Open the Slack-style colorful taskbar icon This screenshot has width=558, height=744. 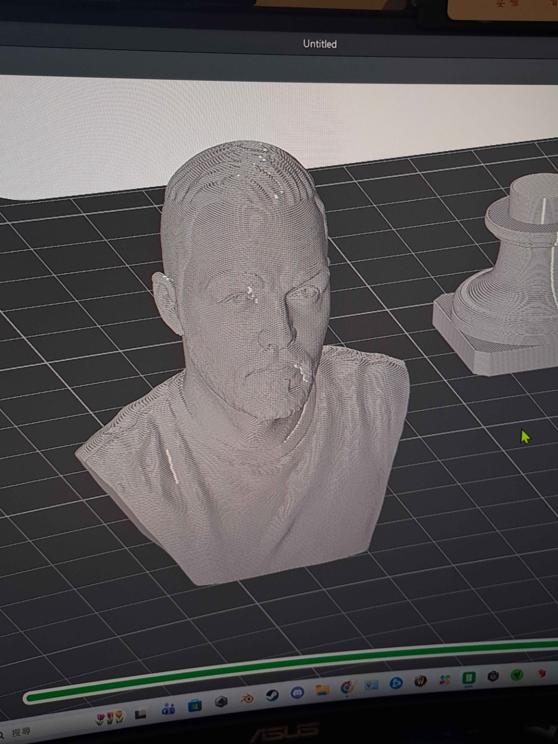pyautogui.click(x=444, y=680)
